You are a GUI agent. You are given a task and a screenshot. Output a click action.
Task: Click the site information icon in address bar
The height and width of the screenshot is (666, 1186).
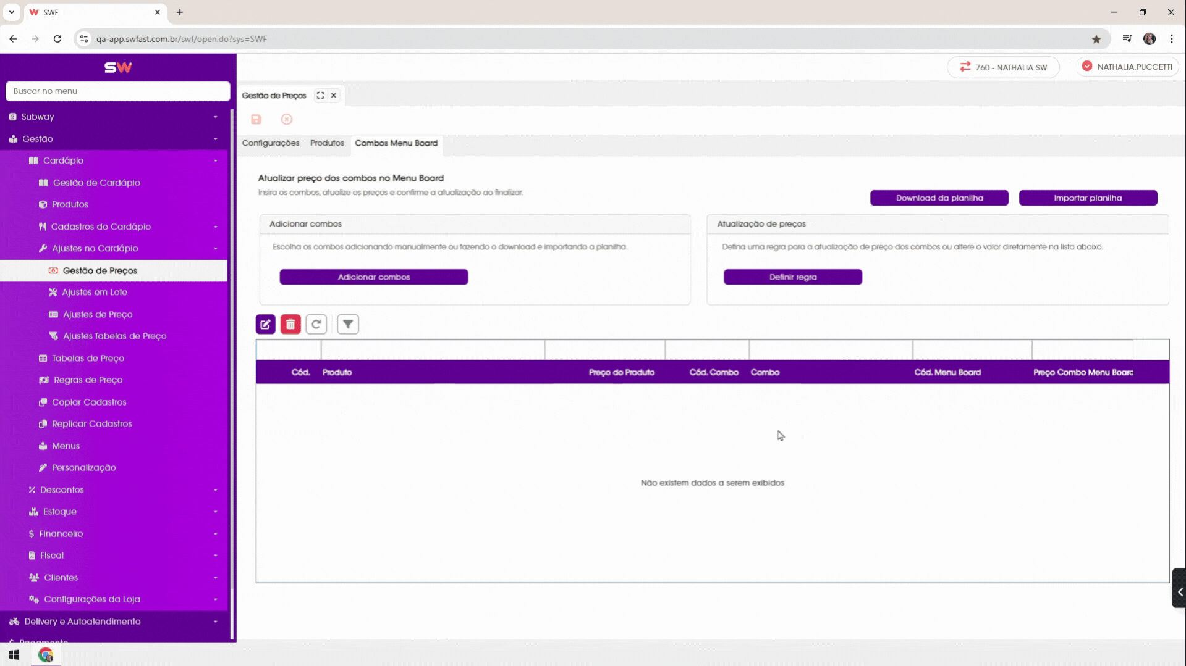(84, 39)
